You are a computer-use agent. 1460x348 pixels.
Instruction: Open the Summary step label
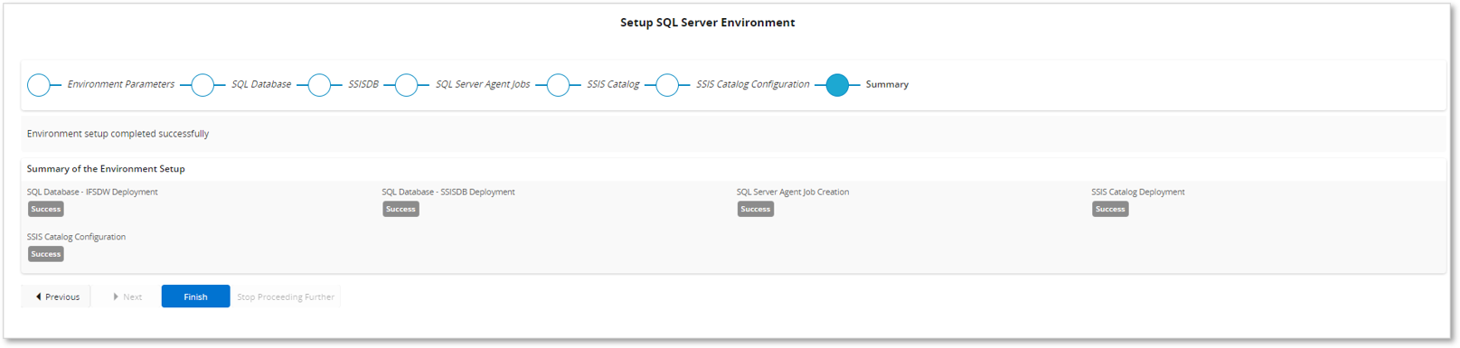pyautogui.click(x=887, y=84)
